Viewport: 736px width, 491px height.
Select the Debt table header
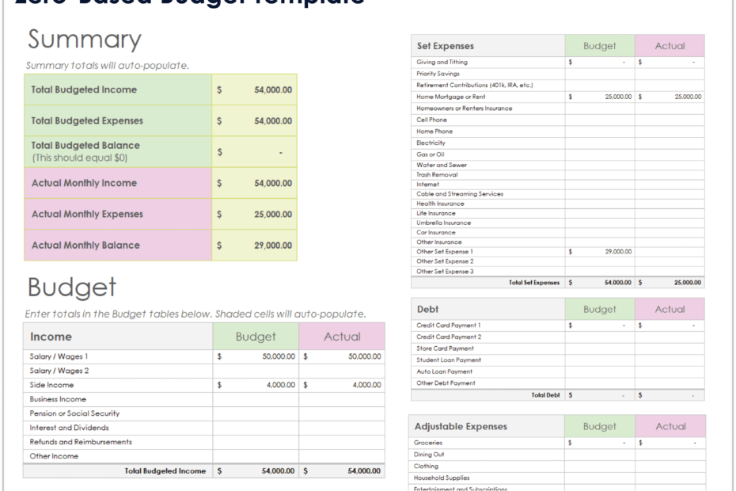[488, 309]
